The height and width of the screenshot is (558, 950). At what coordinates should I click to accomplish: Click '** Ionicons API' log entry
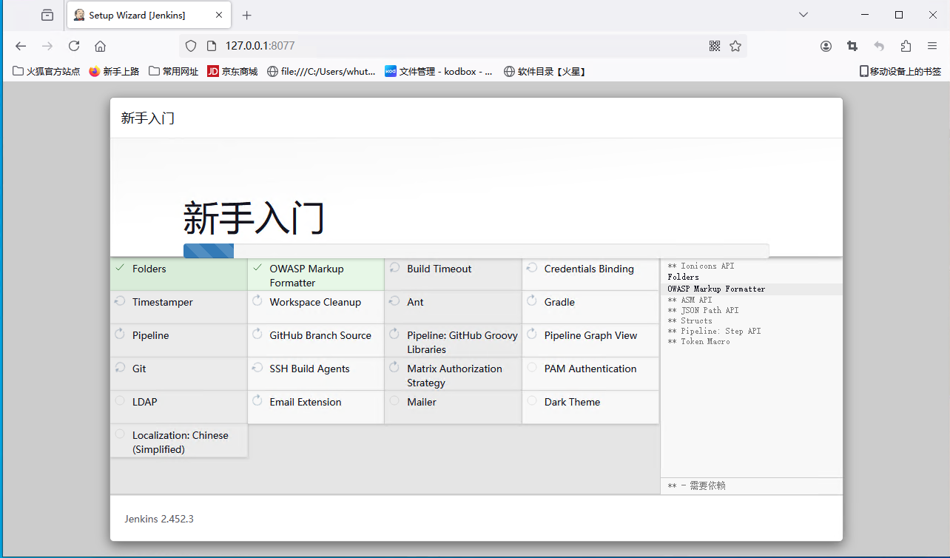tap(701, 266)
